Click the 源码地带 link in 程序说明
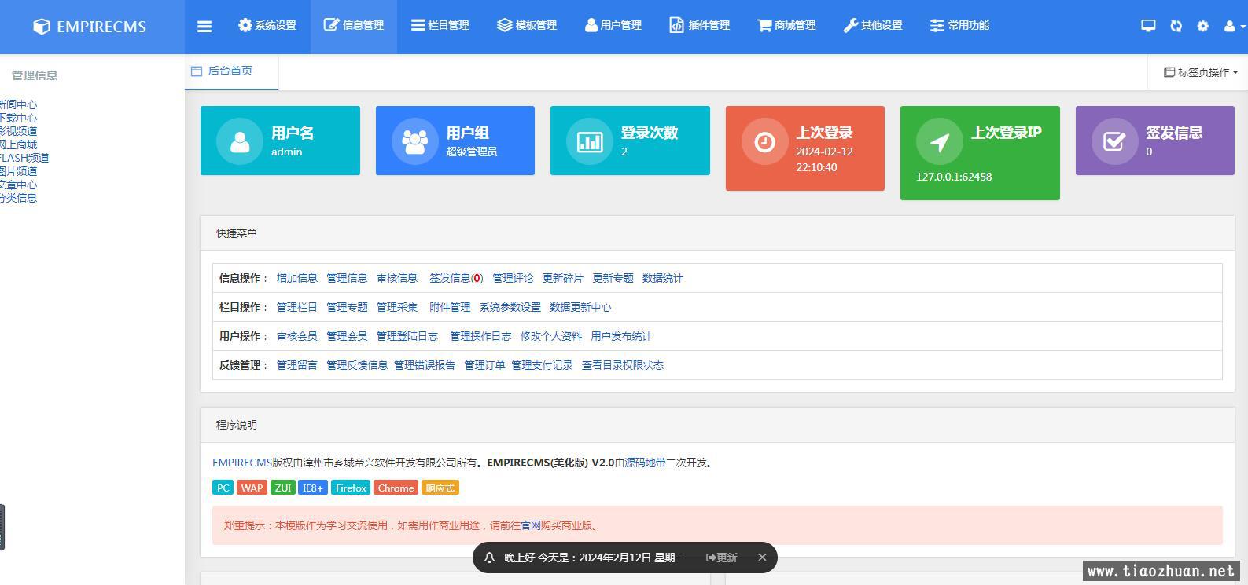 click(x=645, y=463)
